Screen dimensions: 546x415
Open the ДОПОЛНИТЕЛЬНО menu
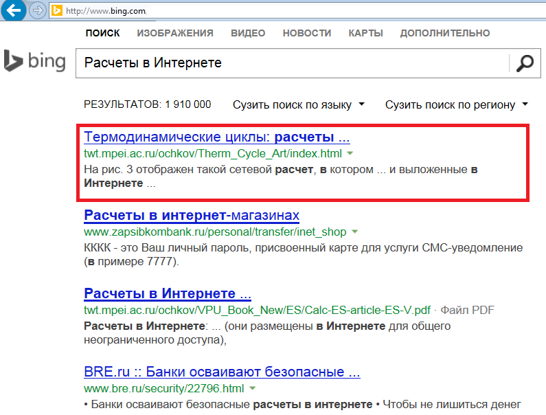(445, 33)
